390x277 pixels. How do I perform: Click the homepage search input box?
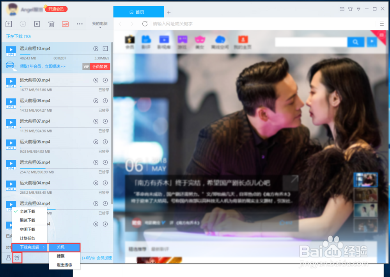(x=311, y=42)
